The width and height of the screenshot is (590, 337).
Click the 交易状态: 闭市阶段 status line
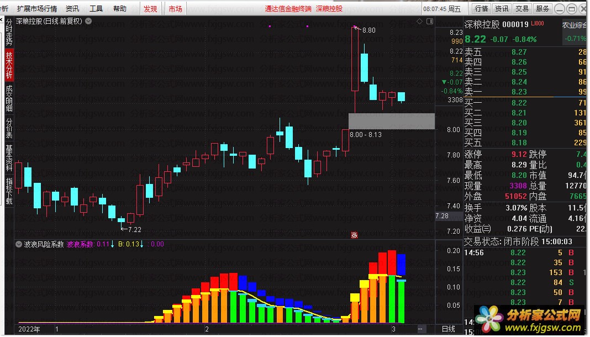point(518,241)
